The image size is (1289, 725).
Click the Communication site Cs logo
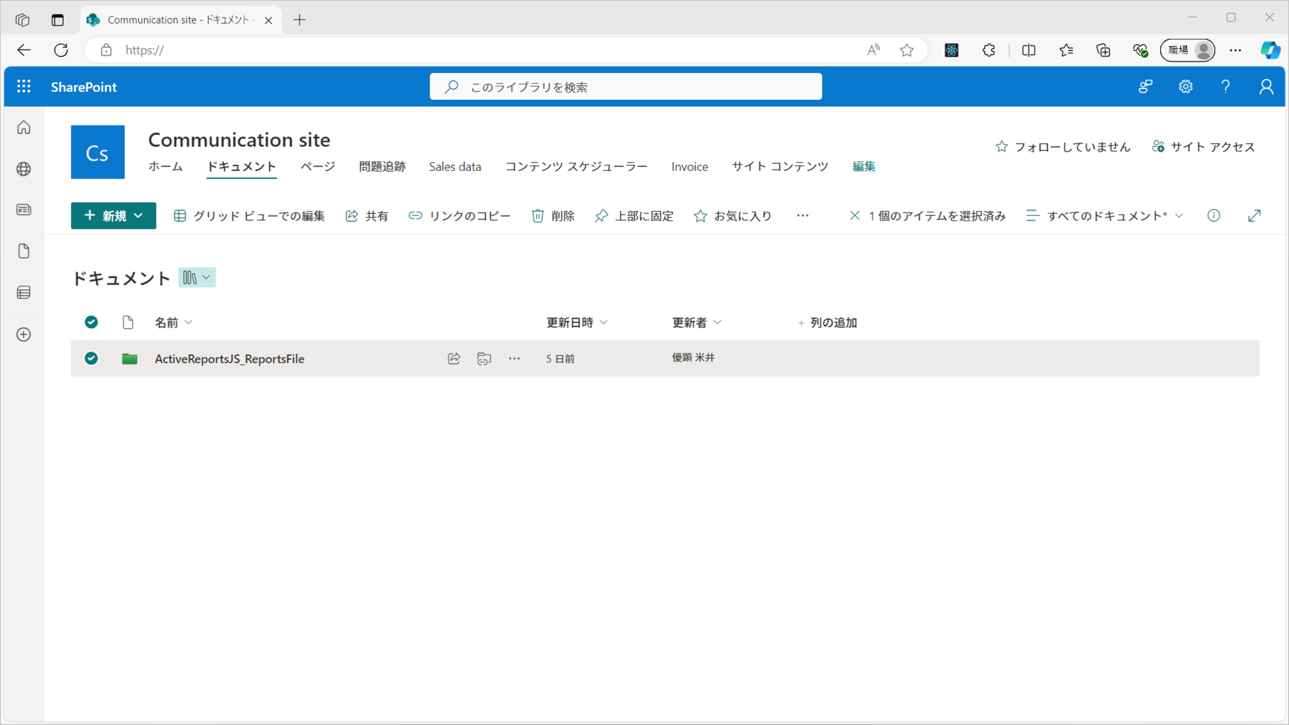coord(98,152)
